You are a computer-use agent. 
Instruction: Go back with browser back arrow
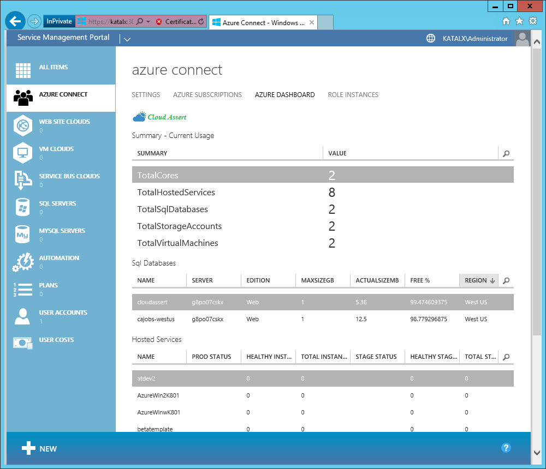point(15,21)
